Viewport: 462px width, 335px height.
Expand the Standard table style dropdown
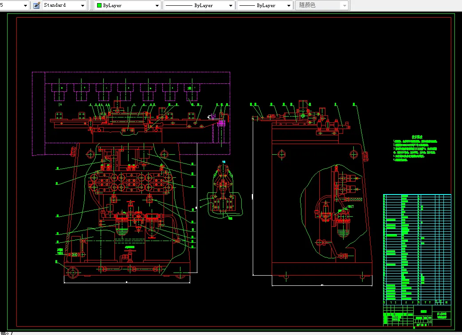click(x=64, y=5)
